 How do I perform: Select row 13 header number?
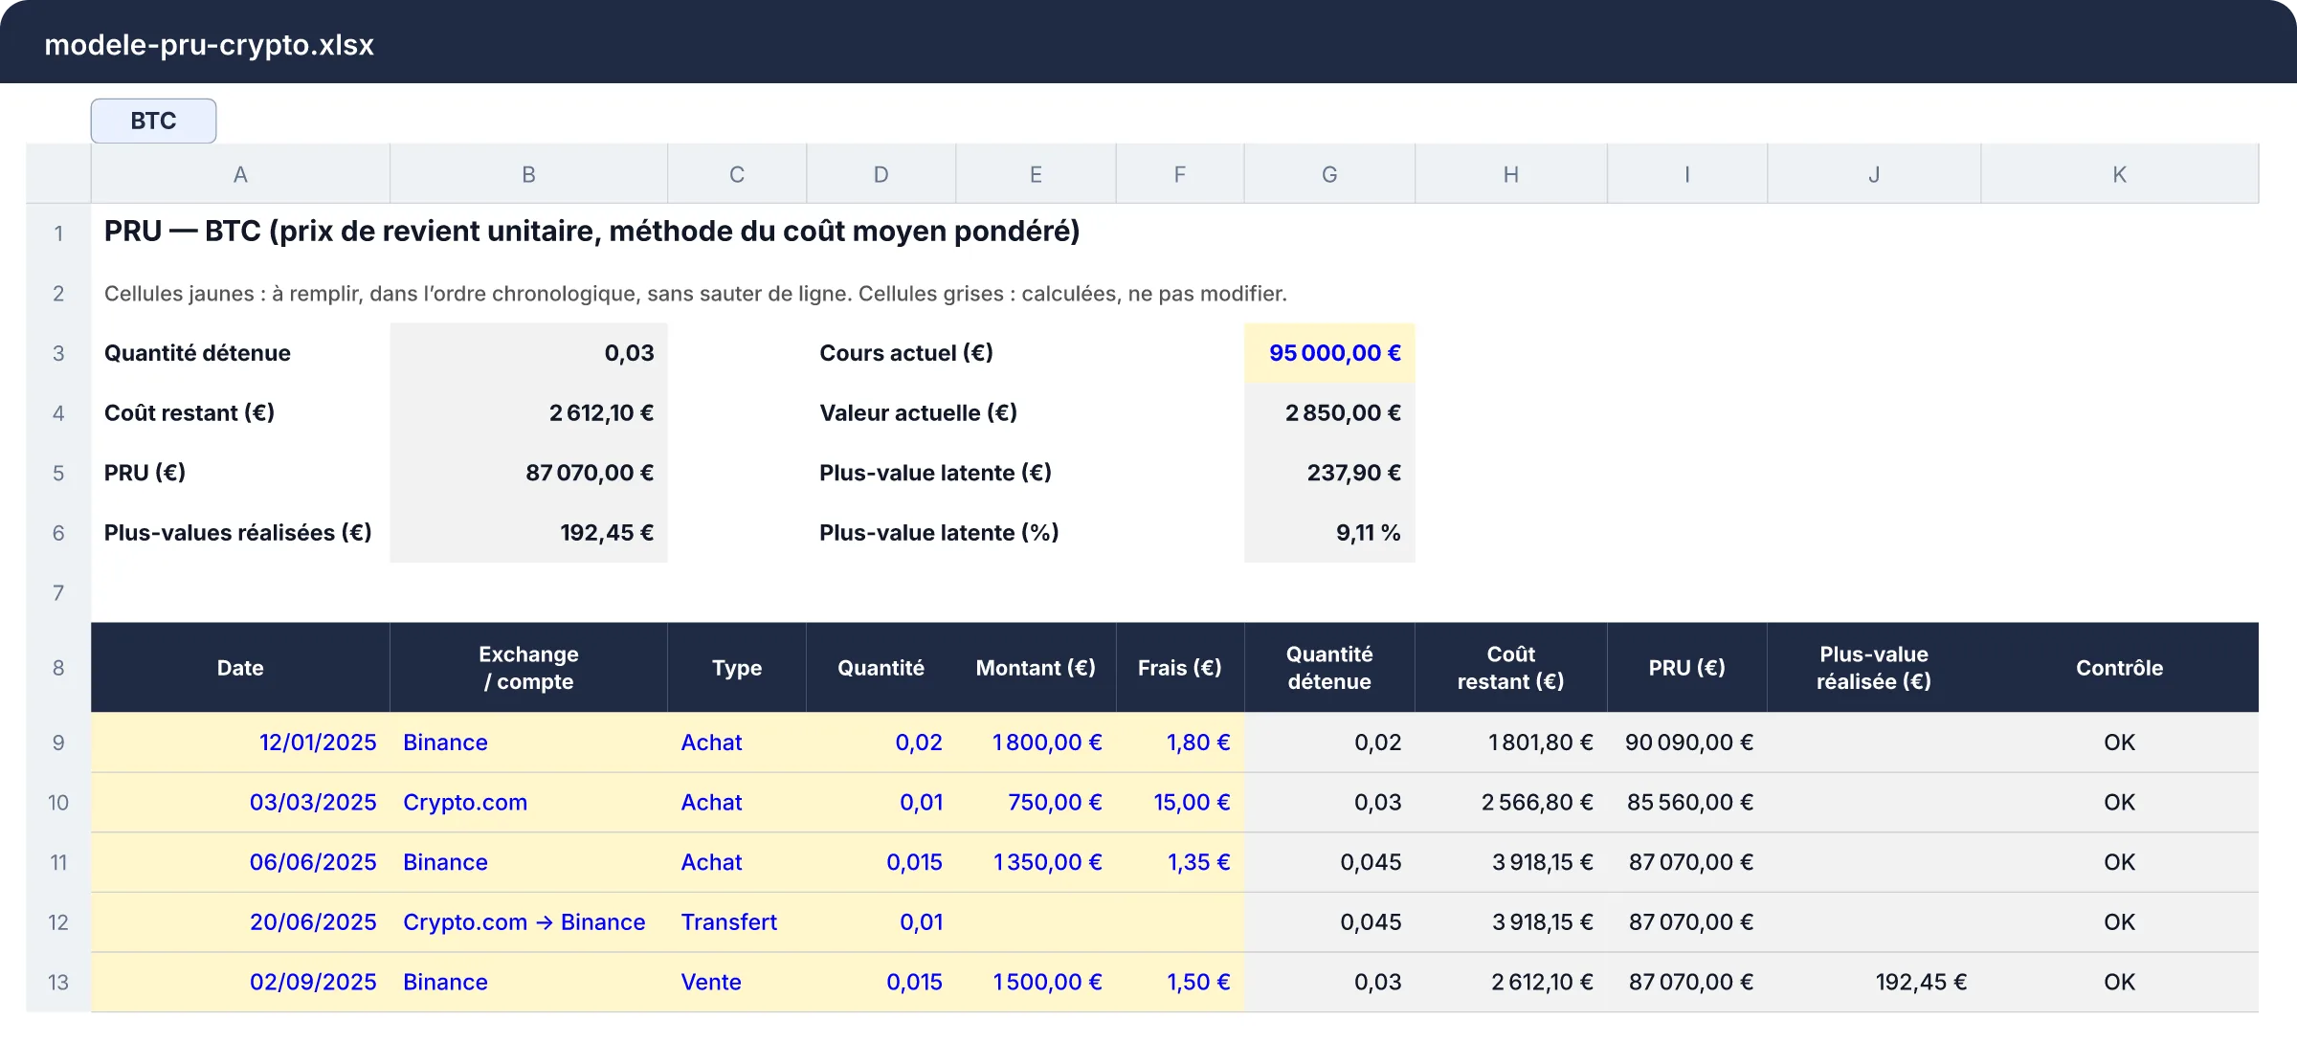point(58,982)
